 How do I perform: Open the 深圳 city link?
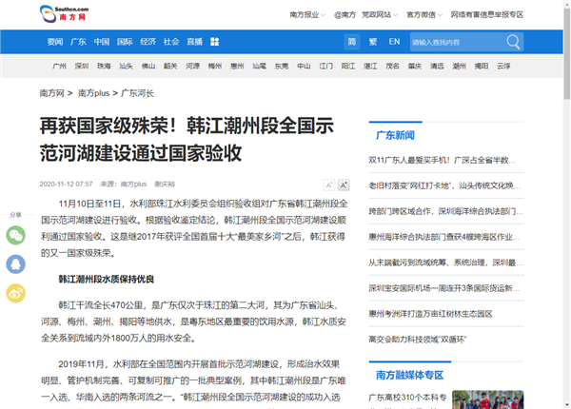(x=82, y=67)
